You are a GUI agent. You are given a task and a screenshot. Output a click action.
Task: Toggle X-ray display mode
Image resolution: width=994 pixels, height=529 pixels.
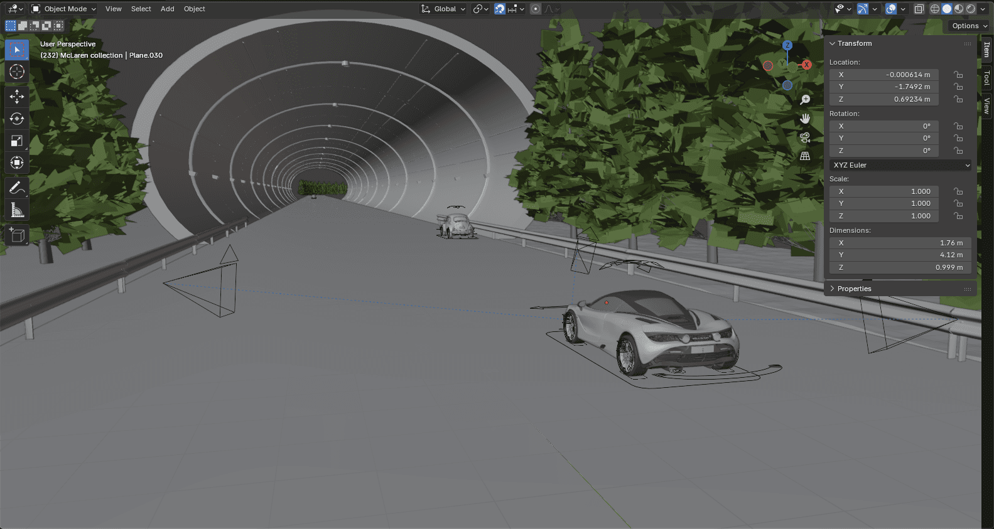click(919, 9)
